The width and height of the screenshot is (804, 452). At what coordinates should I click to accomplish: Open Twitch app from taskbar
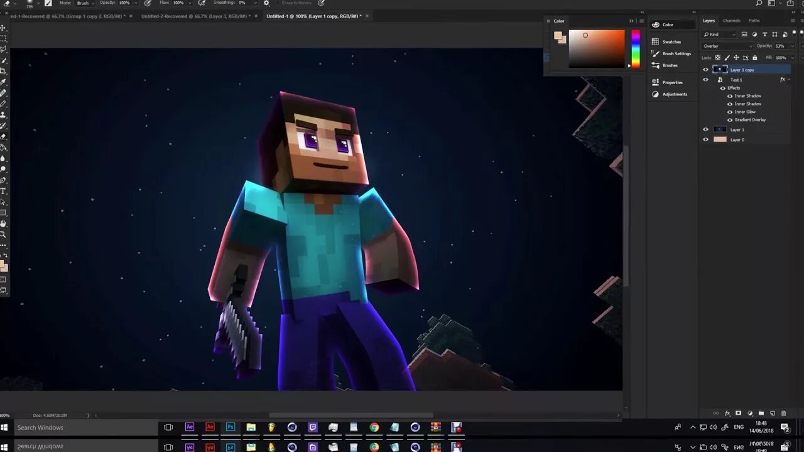(x=313, y=428)
